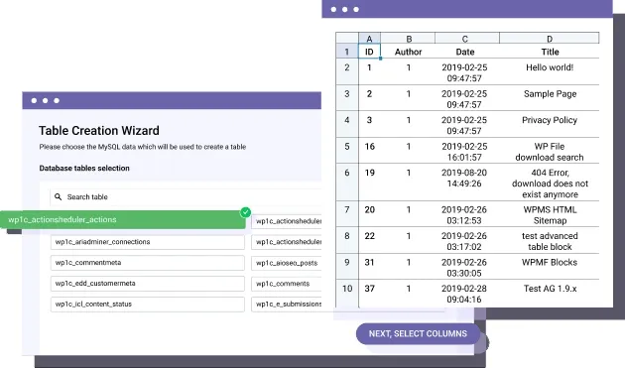Click the Sample Page cell
This screenshot has width=625, height=368.
[x=550, y=98]
